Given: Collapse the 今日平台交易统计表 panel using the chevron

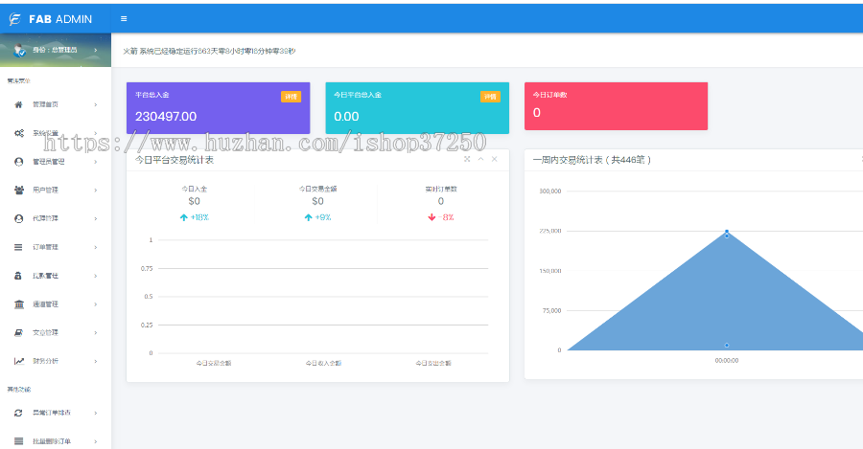Looking at the screenshot, I should (x=480, y=159).
